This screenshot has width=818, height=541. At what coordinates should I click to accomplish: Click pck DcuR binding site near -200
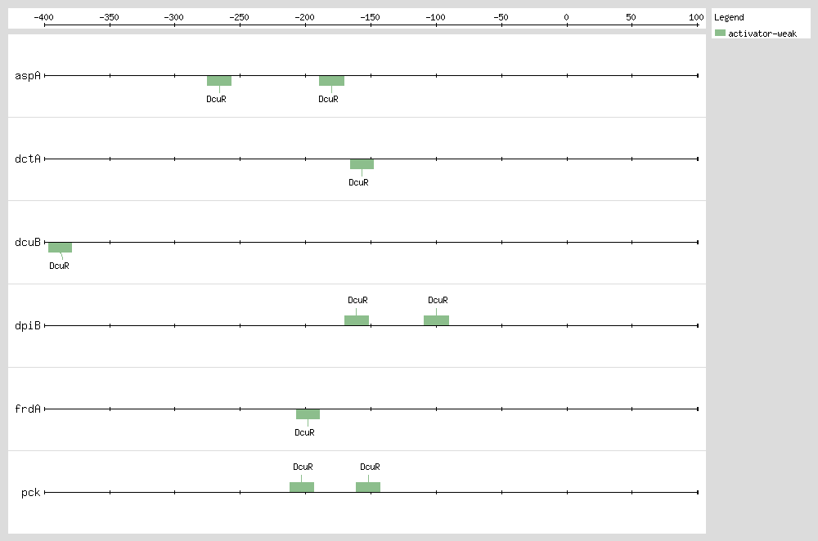[302, 487]
